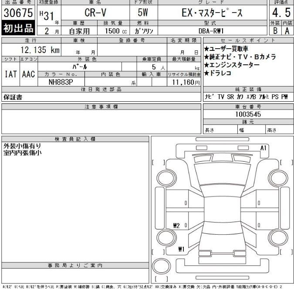Select the 車台番号 header
294x289 pixels.
pyautogui.click(x=248, y=106)
